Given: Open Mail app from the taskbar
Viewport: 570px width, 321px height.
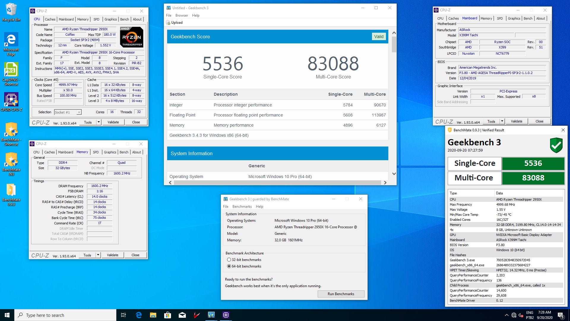Looking at the screenshot, I should [x=182, y=315].
